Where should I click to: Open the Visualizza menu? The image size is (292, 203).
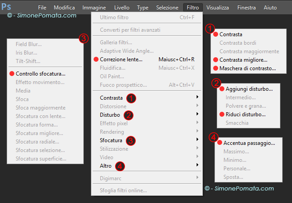[218, 8]
